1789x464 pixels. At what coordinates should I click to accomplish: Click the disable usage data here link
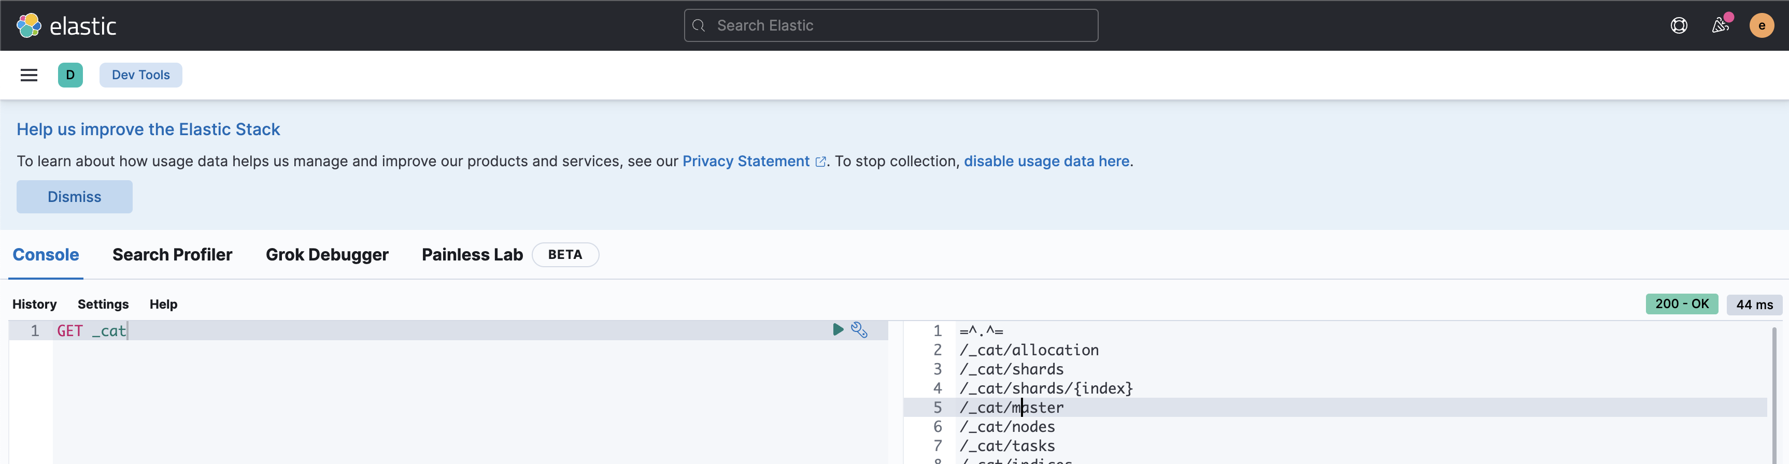(1046, 161)
